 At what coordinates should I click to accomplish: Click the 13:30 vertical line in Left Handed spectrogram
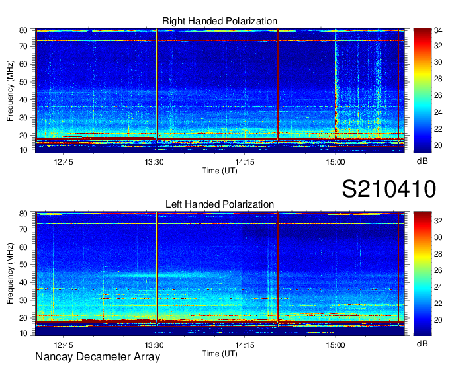pos(157,268)
